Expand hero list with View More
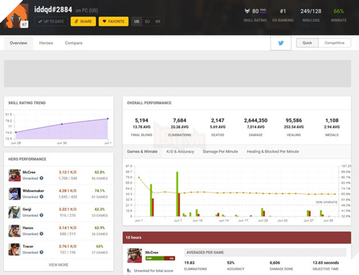The height and width of the screenshot is (275, 359). click(60, 265)
